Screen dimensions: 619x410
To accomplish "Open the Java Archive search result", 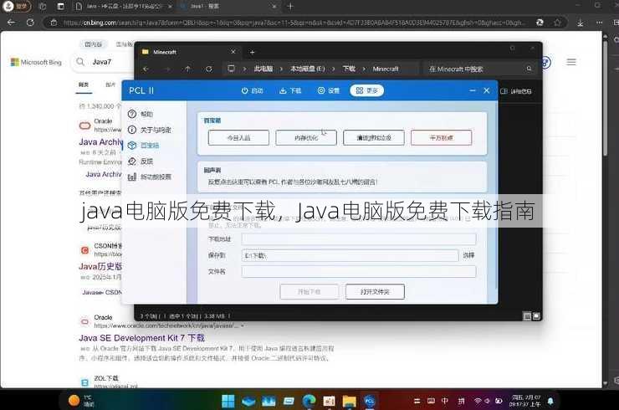I will 100,141.
